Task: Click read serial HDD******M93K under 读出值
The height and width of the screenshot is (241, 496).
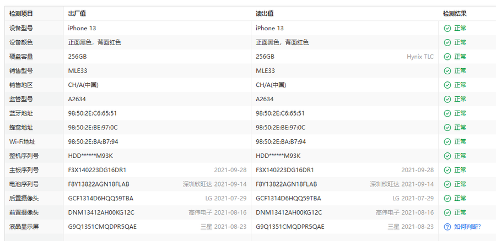Action: (x=278, y=156)
